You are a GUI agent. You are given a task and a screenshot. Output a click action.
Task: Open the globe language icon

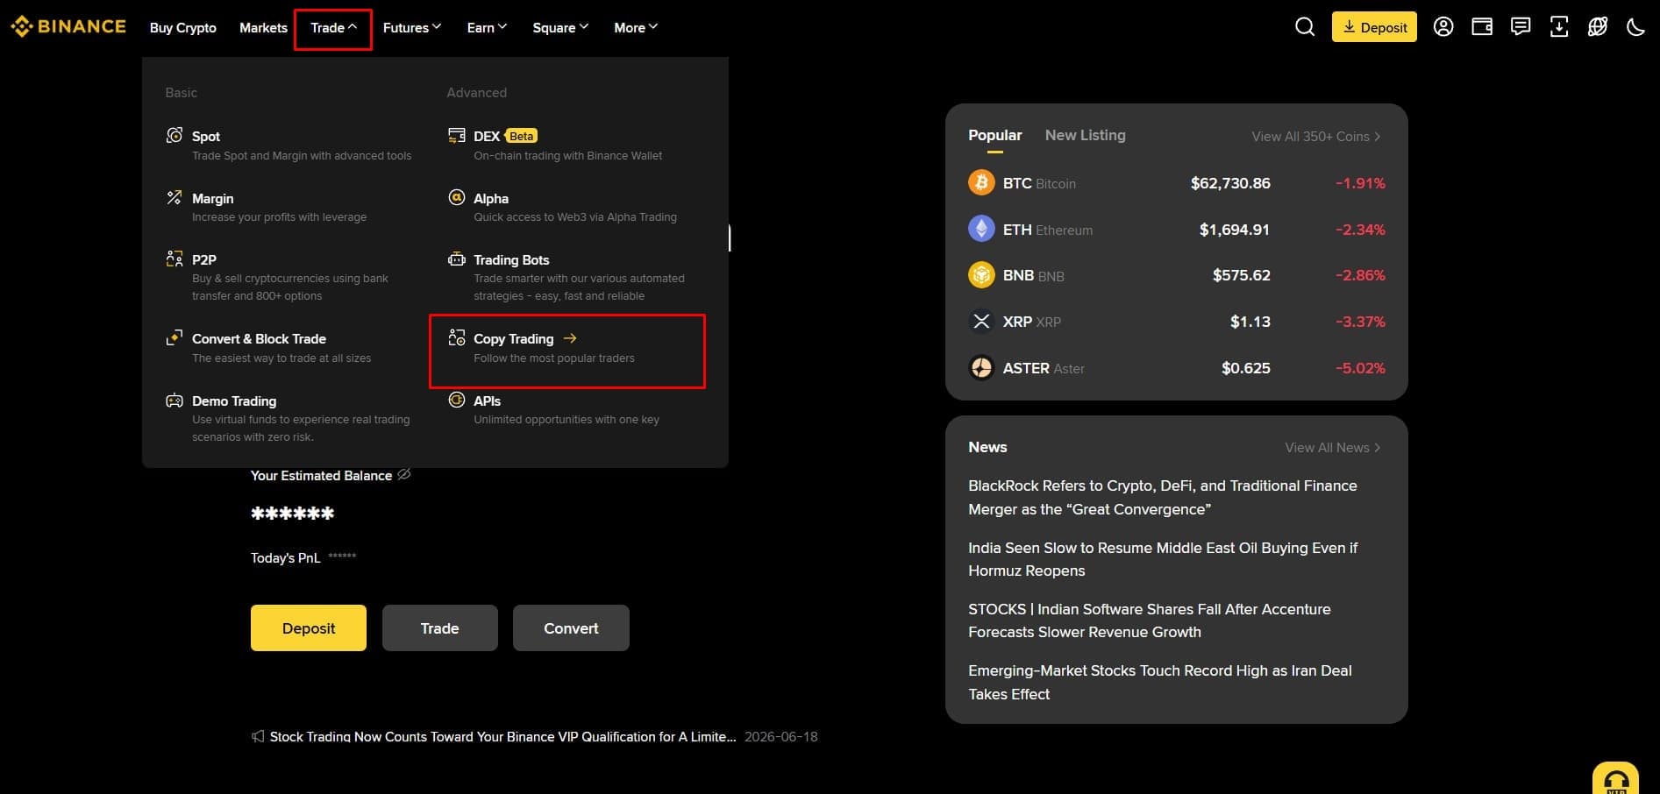pos(1598,27)
